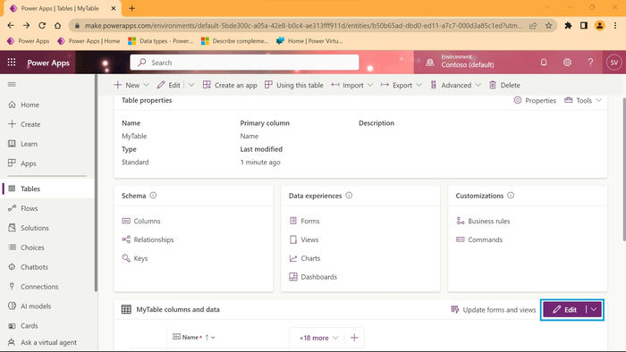Viewport: 626px width, 352px height.
Task: Click info icon next to Data experiences
Action: tap(349, 196)
